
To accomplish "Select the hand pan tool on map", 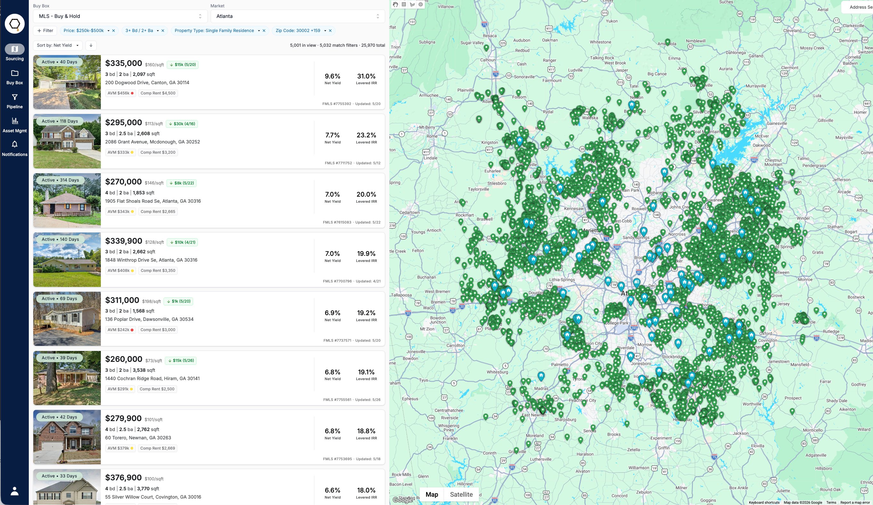I will click(x=395, y=4).
